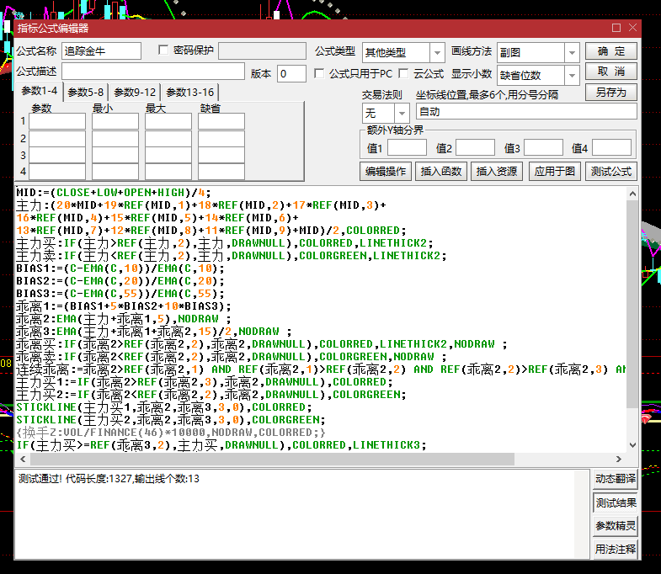Select the 参数13-16 tab

(x=189, y=93)
